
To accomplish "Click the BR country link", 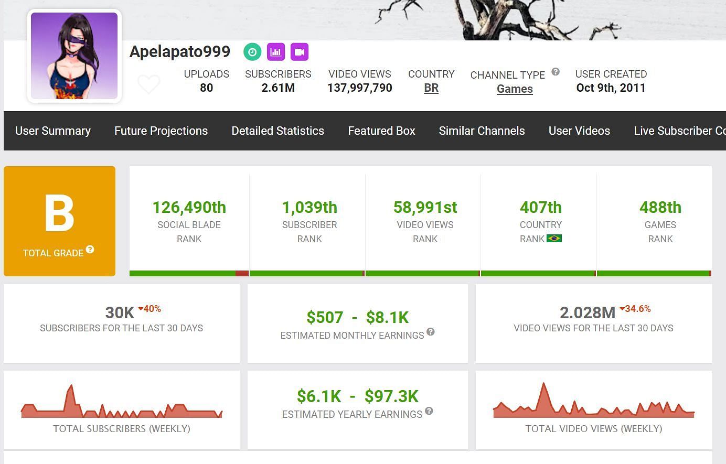I will (x=431, y=88).
